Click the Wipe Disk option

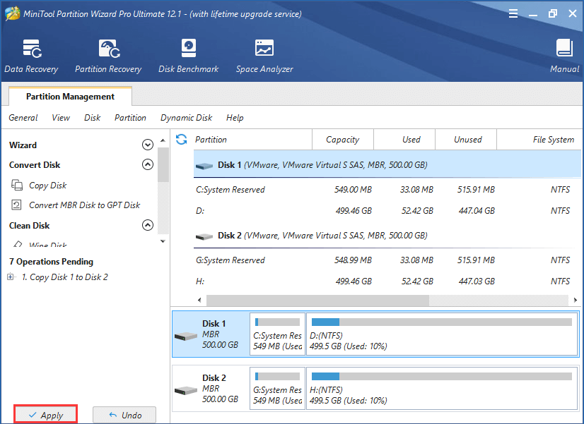pos(47,245)
